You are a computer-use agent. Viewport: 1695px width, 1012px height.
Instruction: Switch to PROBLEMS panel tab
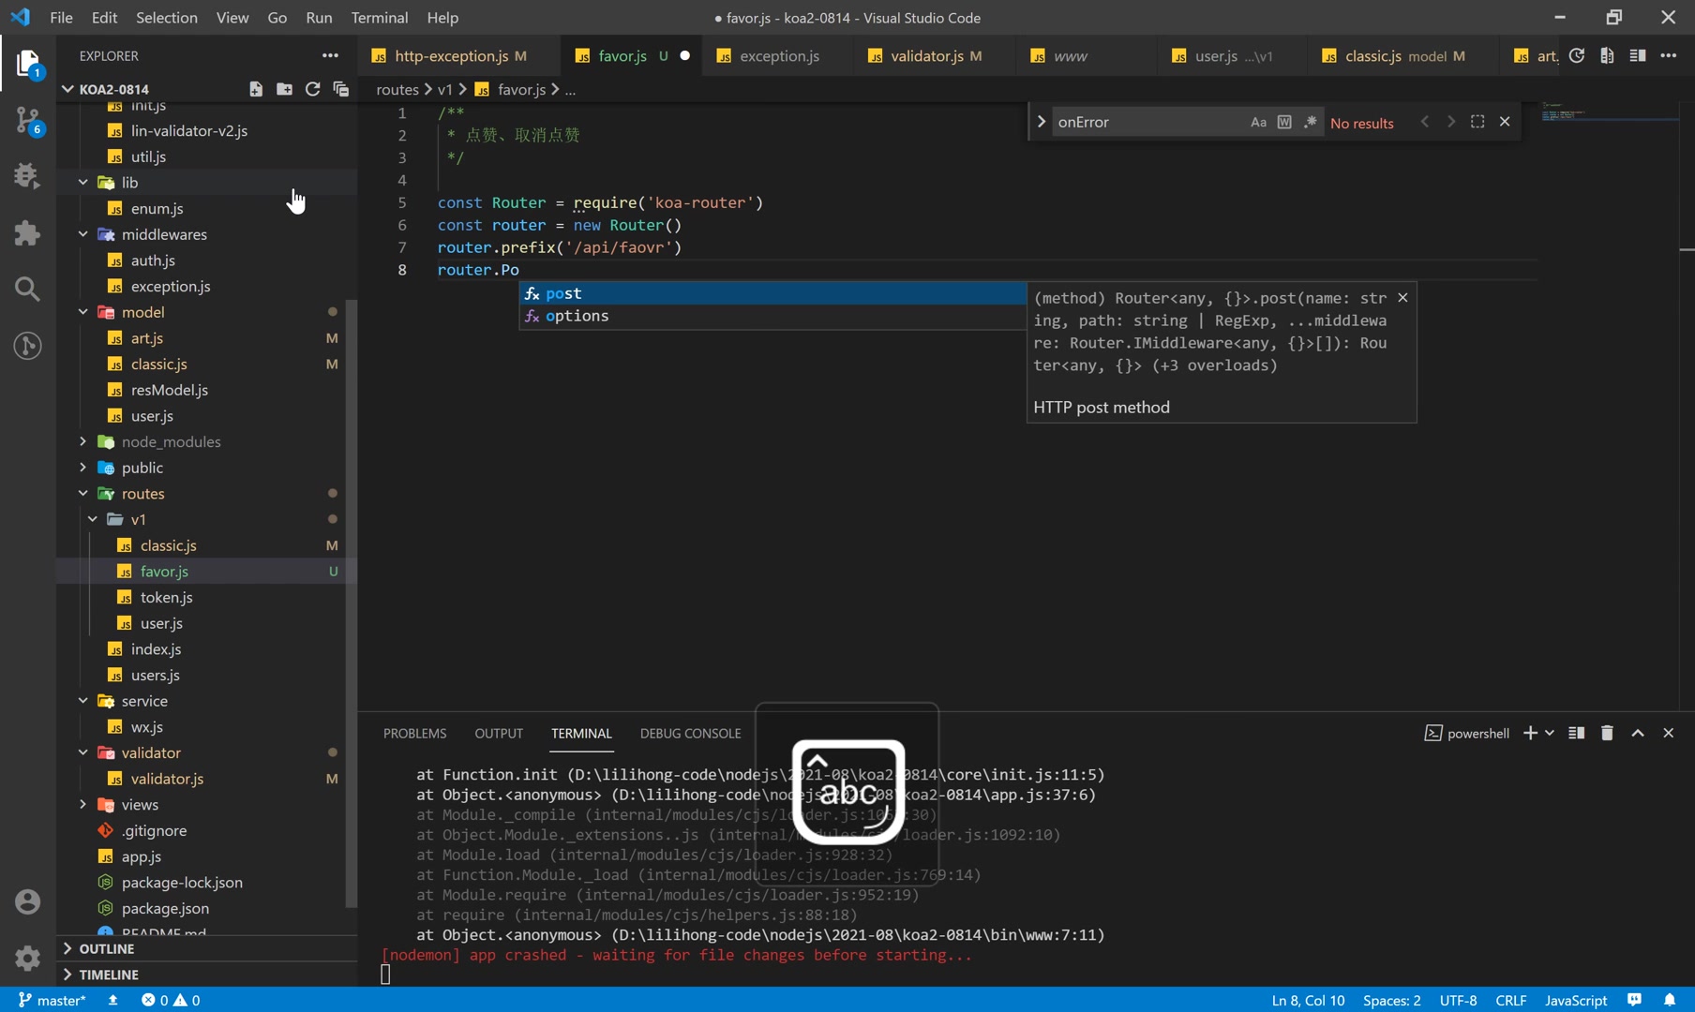click(x=414, y=734)
